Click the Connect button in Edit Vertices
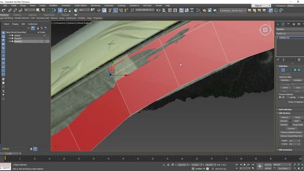 (291, 129)
